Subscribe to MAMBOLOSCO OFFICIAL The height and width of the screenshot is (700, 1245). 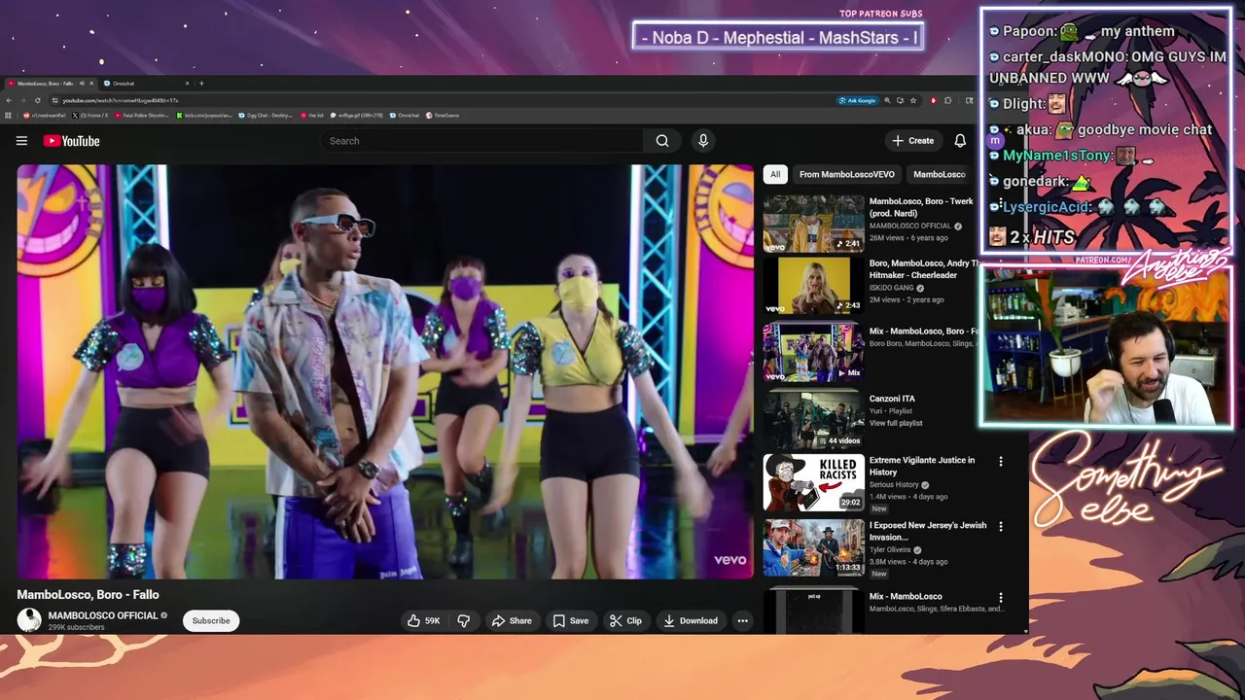(211, 620)
